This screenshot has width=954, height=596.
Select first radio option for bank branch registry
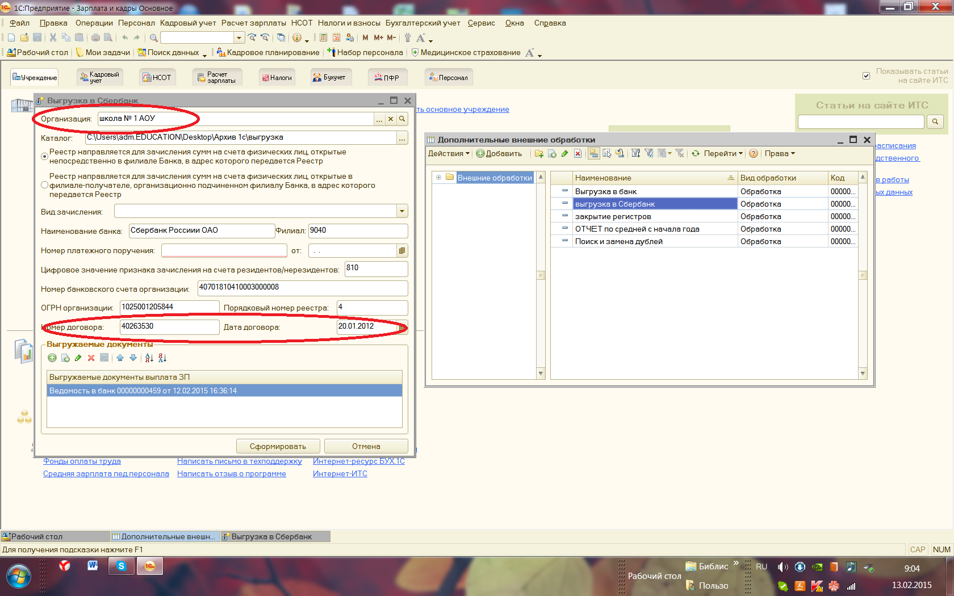point(45,157)
